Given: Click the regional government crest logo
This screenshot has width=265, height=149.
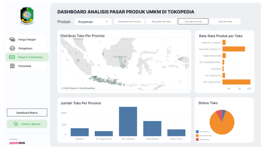Looking at the screenshot, I should coord(27,16).
